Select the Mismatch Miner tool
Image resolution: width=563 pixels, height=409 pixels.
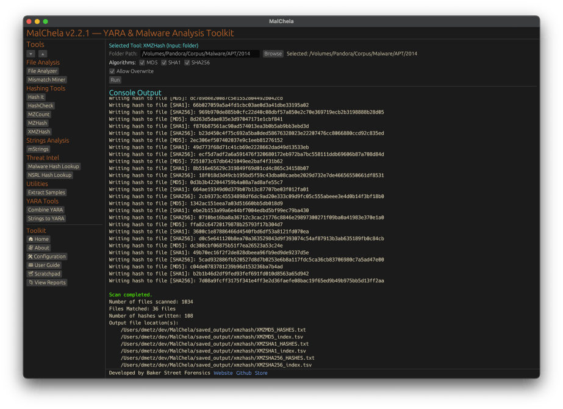pos(47,80)
